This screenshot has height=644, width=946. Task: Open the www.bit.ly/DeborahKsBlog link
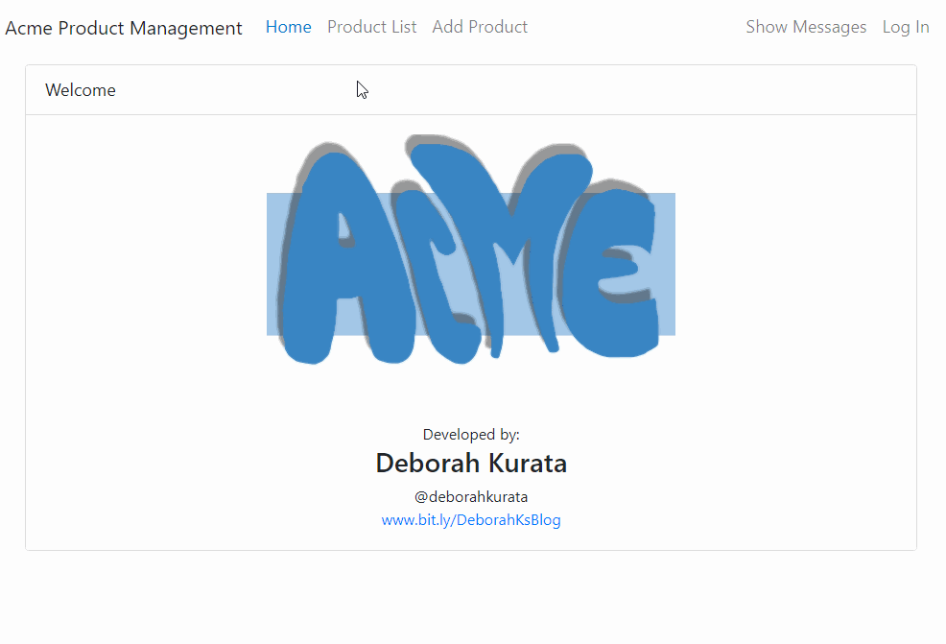[471, 520]
